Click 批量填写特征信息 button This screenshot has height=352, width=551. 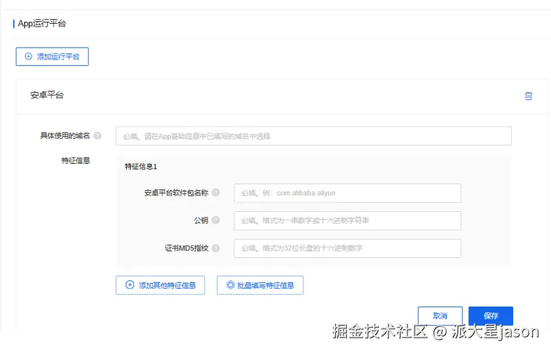pyautogui.click(x=260, y=285)
